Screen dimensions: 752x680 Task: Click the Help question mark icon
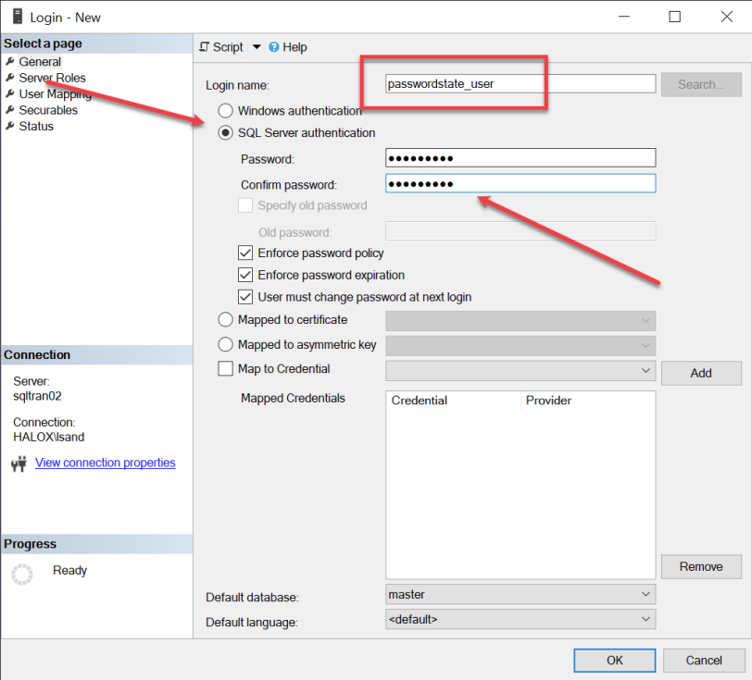pos(274,47)
